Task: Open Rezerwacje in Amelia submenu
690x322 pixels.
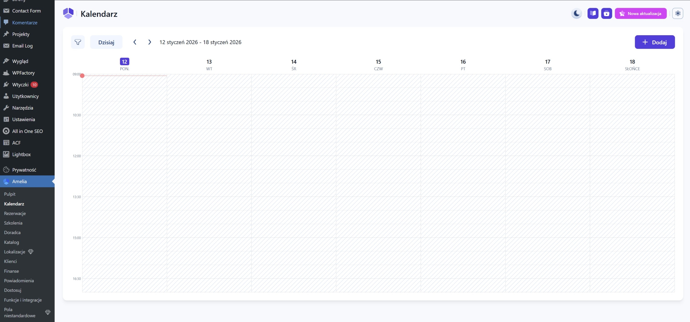Action: coord(15,213)
